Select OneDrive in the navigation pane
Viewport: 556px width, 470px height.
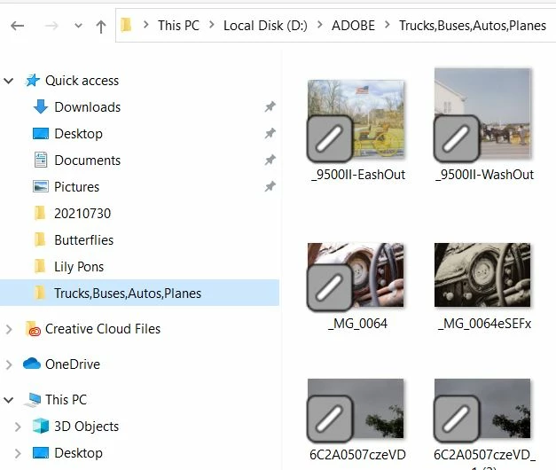pyautogui.click(x=73, y=364)
